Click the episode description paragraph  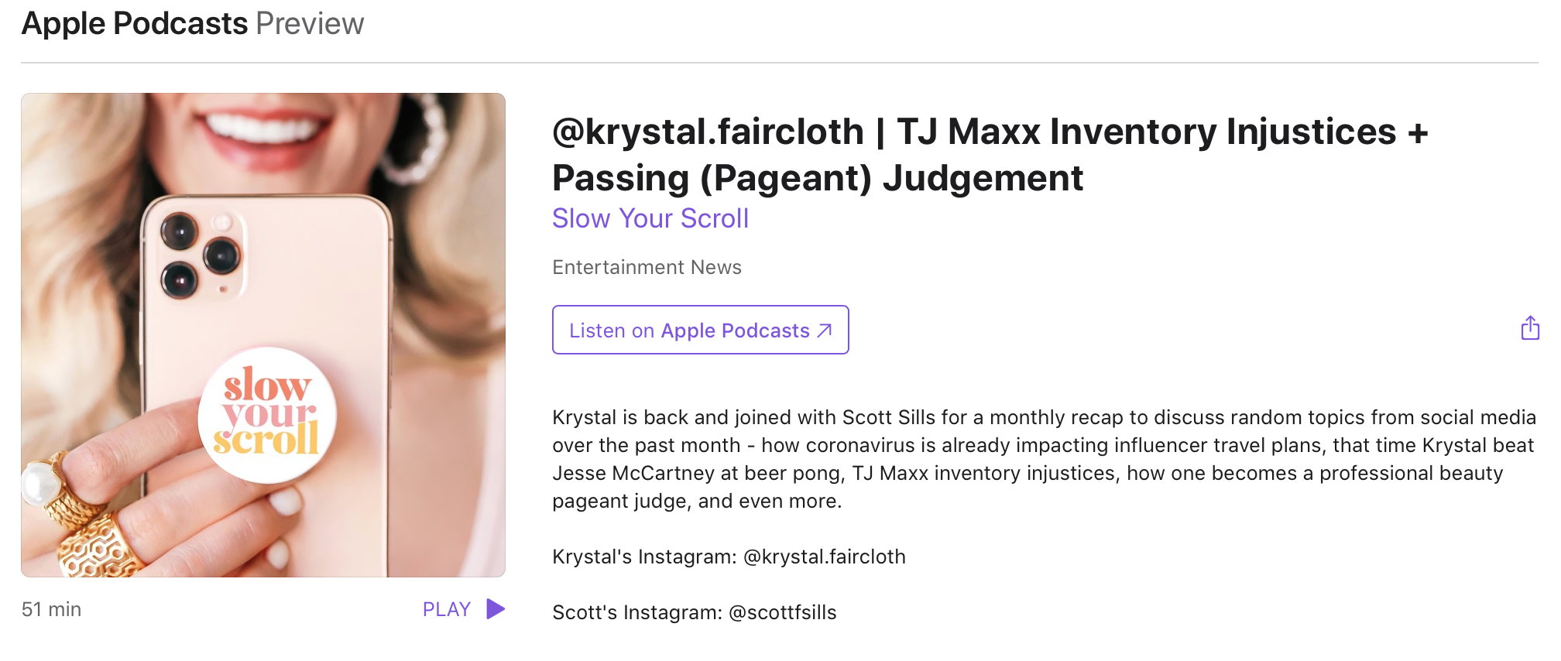point(1044,459)
